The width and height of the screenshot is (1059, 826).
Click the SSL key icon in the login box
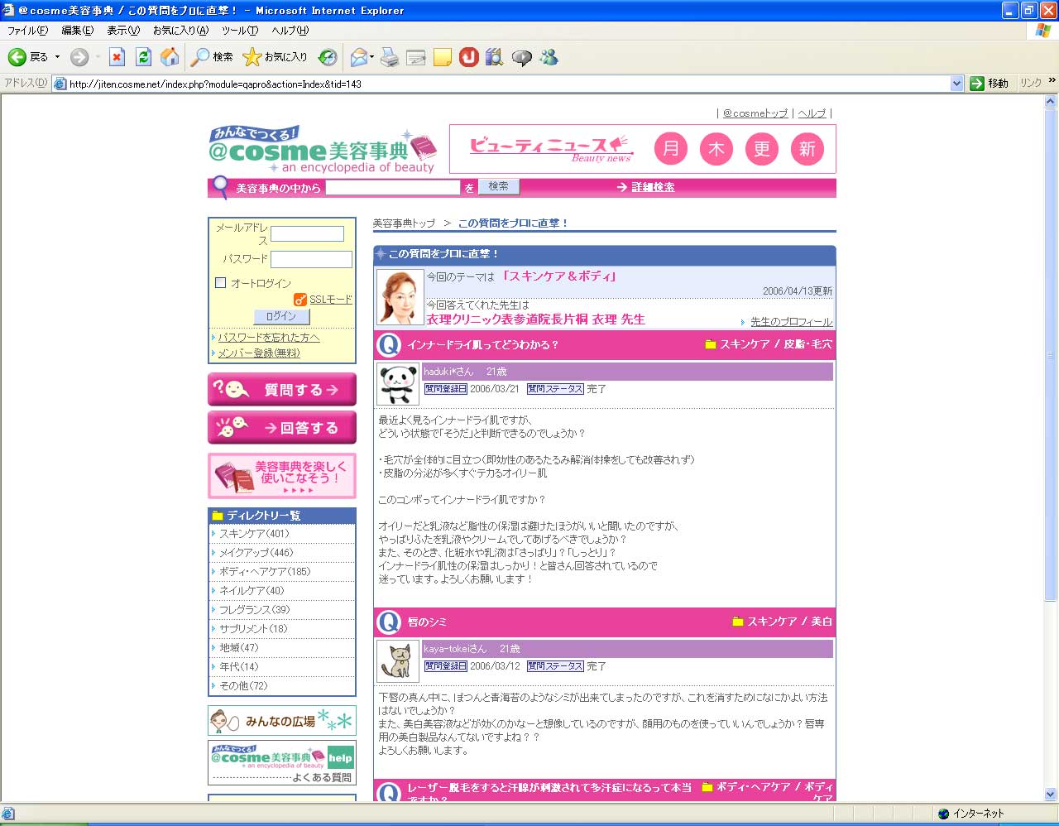click(300, 300)
